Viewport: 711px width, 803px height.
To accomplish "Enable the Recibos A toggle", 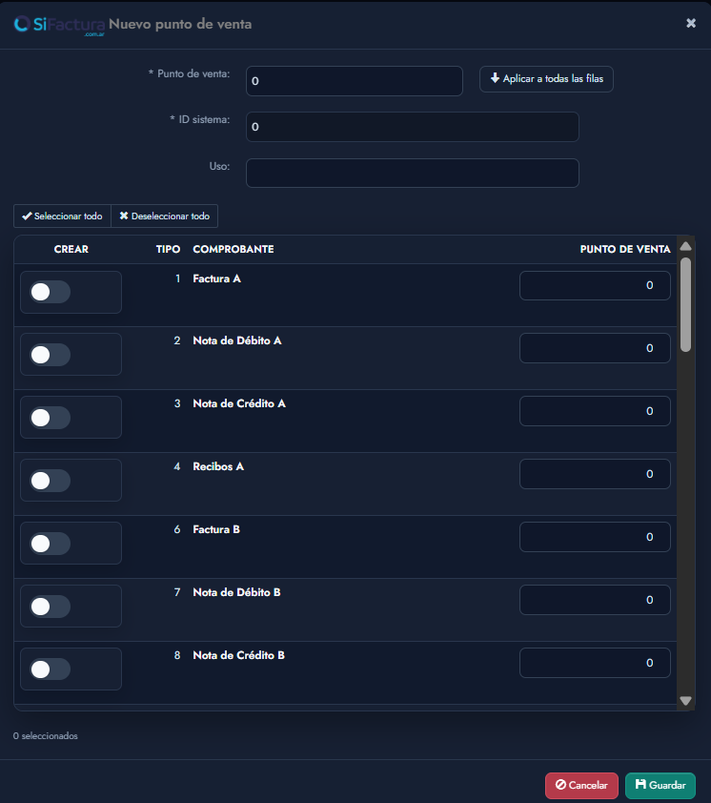I will (x=51, y=481).
